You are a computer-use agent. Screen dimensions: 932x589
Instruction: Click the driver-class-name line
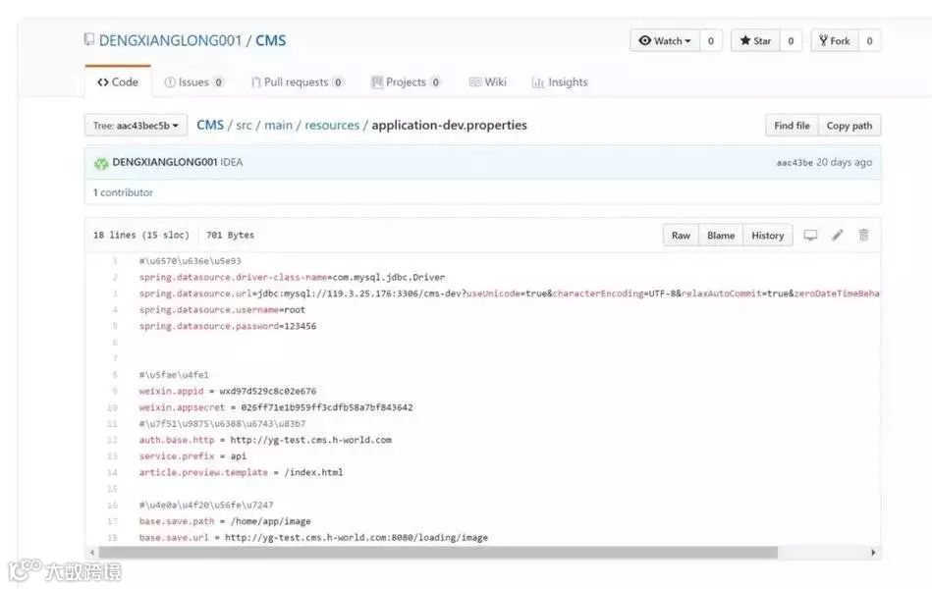tap(292, 277)
